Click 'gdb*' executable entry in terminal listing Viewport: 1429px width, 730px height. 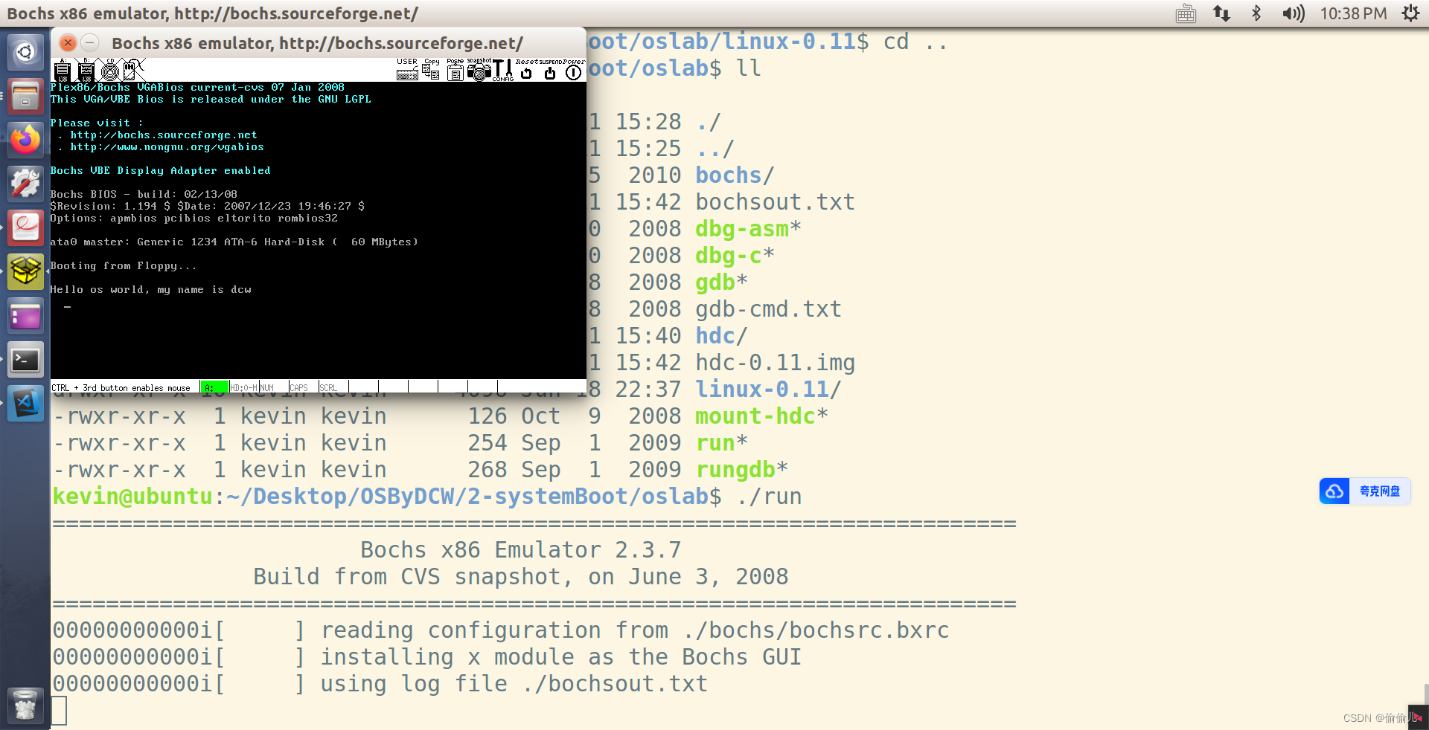click(x=721, y=282)
